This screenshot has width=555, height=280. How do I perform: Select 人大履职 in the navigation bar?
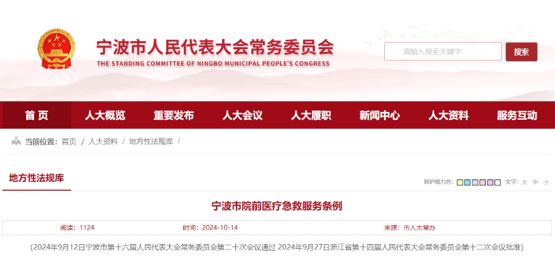311,115
